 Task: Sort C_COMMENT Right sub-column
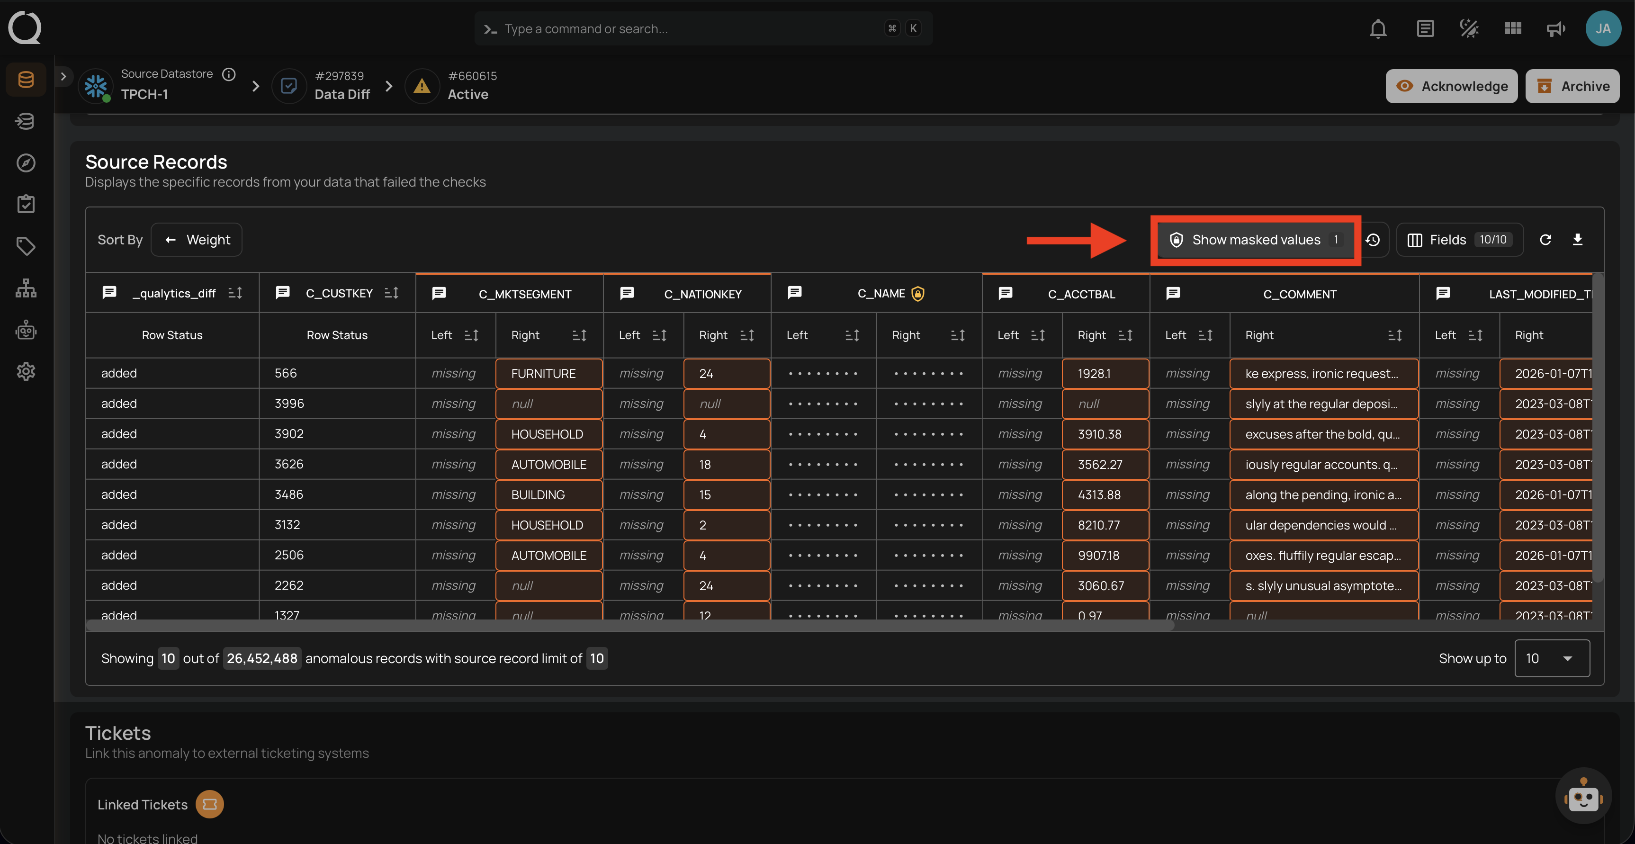coord(1394,335)
